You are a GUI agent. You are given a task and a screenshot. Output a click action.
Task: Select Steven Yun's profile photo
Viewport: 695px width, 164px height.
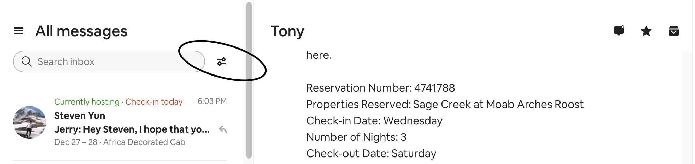(x=30, y=122)
